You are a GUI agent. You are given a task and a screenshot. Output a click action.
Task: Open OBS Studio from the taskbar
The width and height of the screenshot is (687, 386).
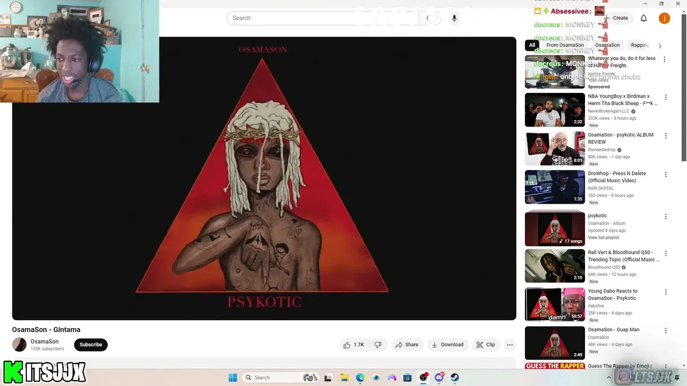pos(423,377)
